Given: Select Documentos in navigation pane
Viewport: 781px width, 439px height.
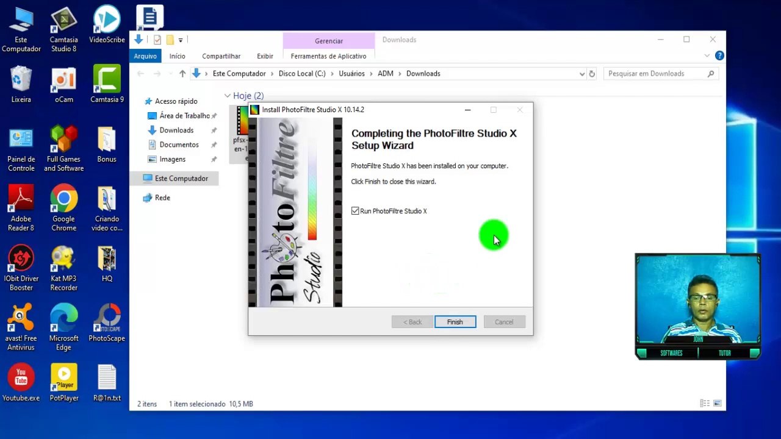Looking at the screenshot, I should (179, 145).
